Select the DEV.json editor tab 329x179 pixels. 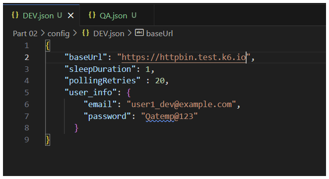click(41, 15)
